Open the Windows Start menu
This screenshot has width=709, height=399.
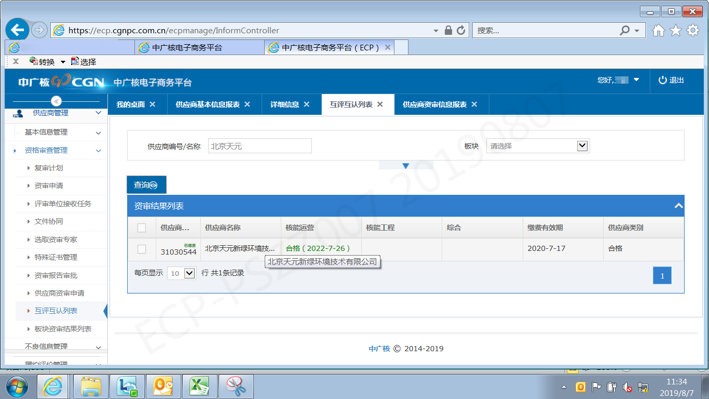coord(16,387)
